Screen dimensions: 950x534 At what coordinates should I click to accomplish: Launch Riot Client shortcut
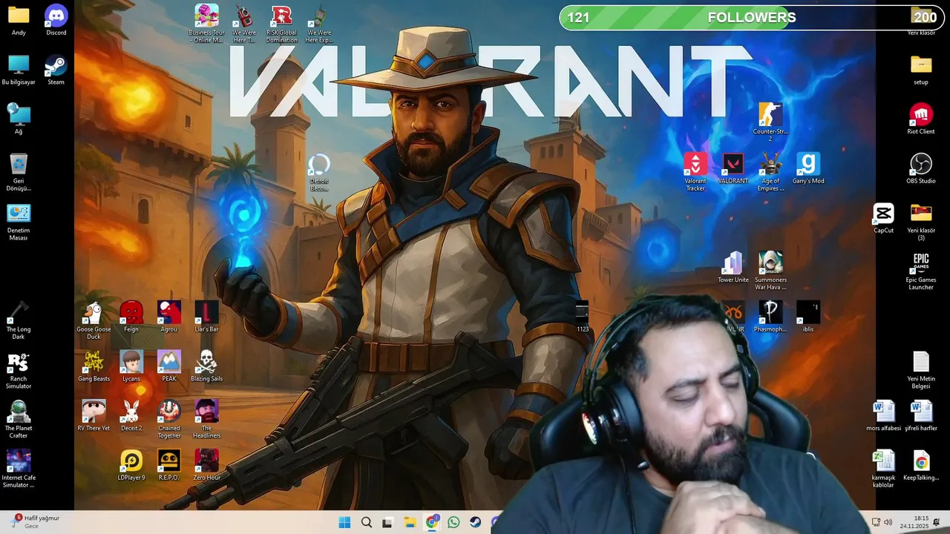921,119
